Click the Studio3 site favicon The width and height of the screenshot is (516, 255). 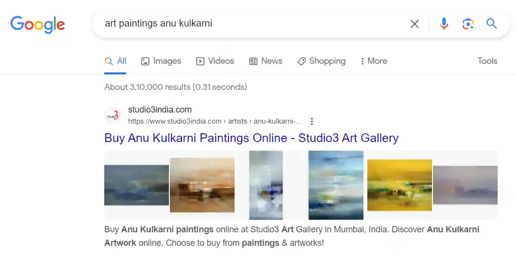tap(112, 115)
